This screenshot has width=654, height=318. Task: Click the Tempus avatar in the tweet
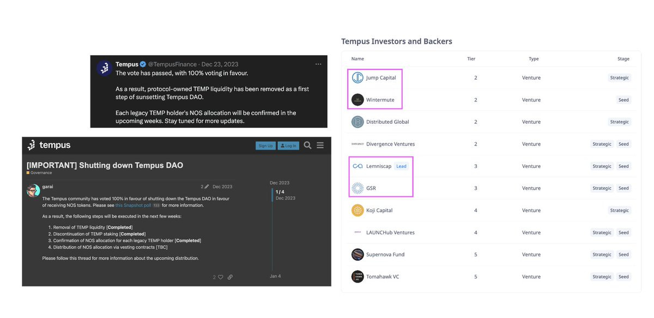[x=105, y=68]
